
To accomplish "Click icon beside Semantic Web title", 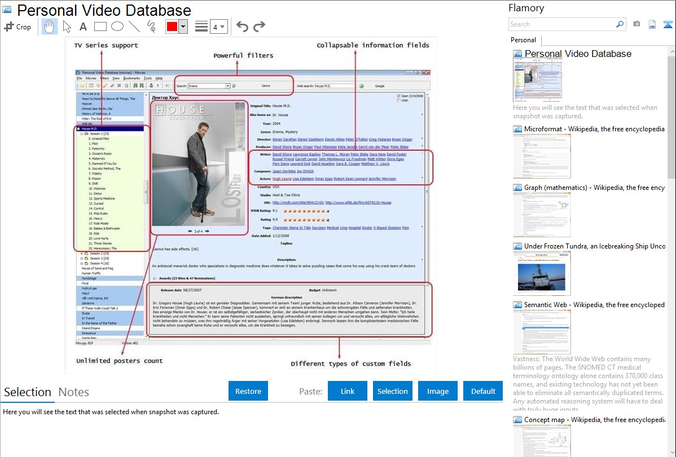I will pyautogui.click(x=517, y=304).
